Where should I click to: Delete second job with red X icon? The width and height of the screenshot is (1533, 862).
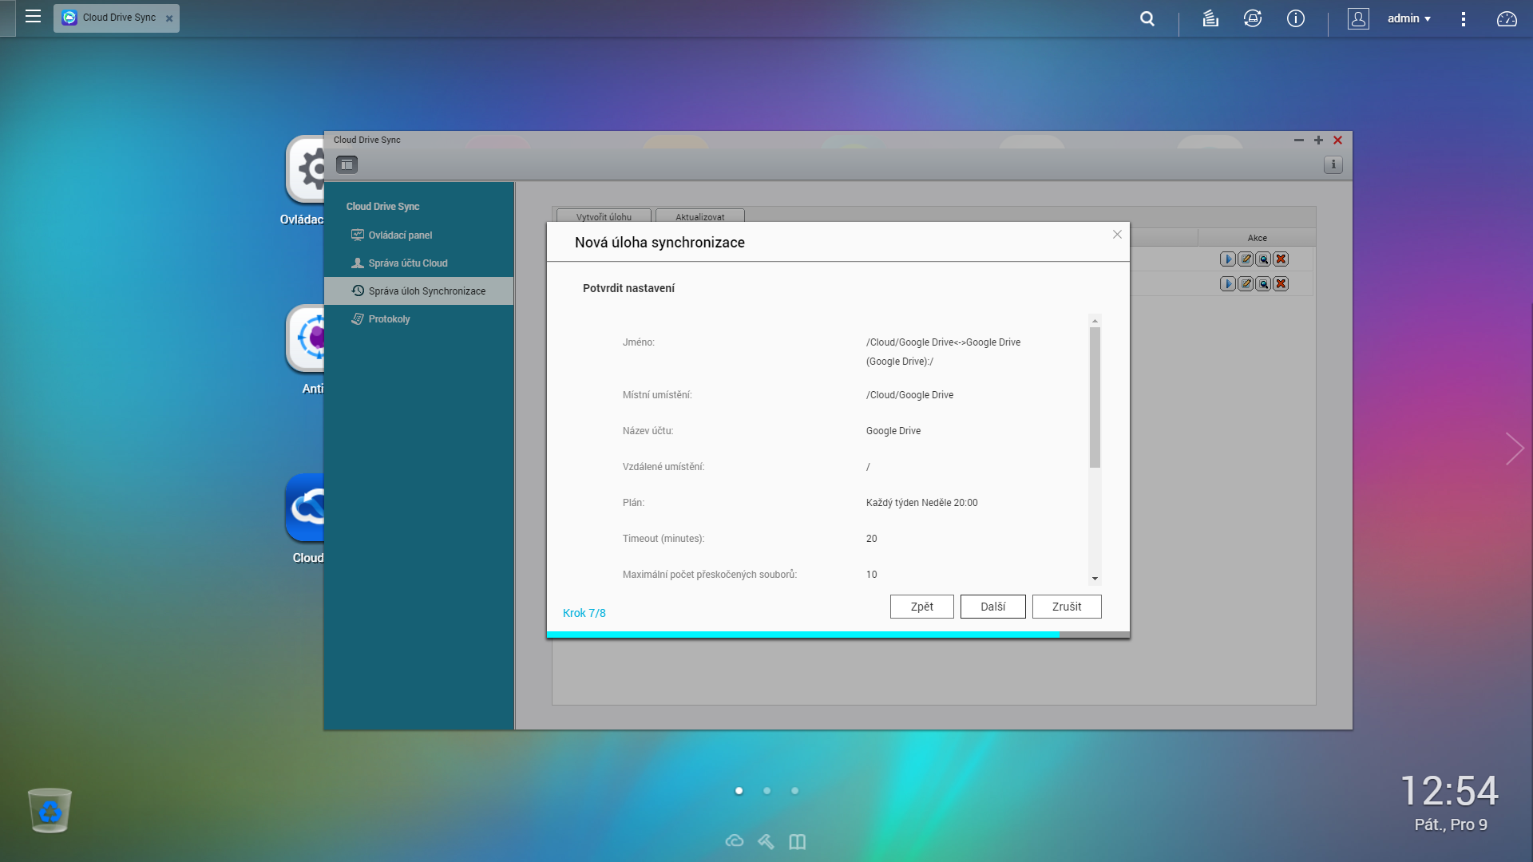click(x=1281, y=284)
